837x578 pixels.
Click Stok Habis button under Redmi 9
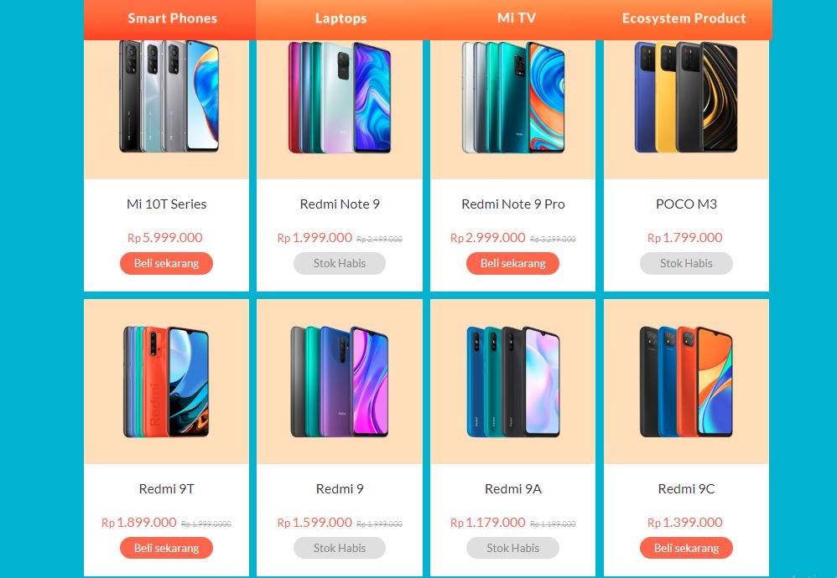340,548
